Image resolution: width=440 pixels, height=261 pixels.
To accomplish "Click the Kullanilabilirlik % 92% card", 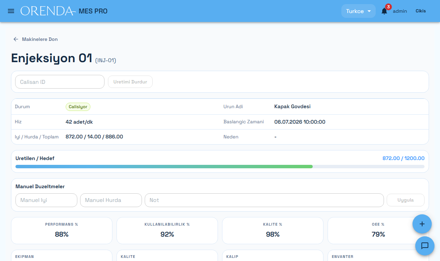I will (x=167, y=230).
